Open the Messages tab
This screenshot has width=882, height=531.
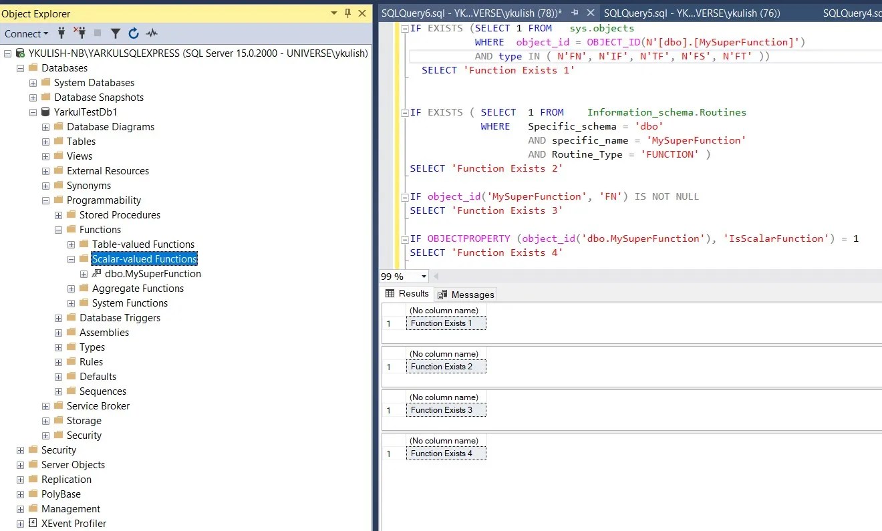(x=466, y=295)
